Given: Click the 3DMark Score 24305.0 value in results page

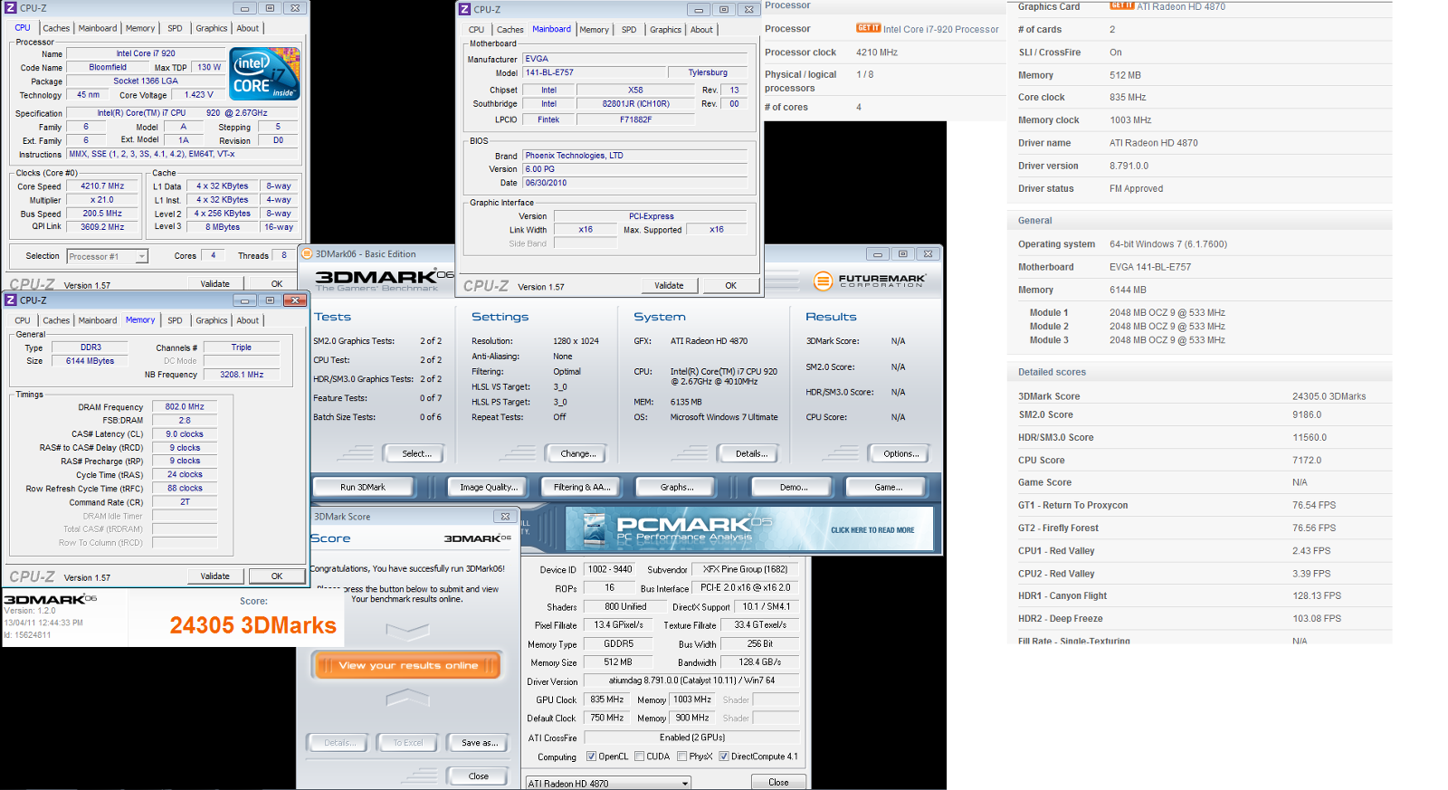Looking at the screenshot, I should coord(1329,396).
